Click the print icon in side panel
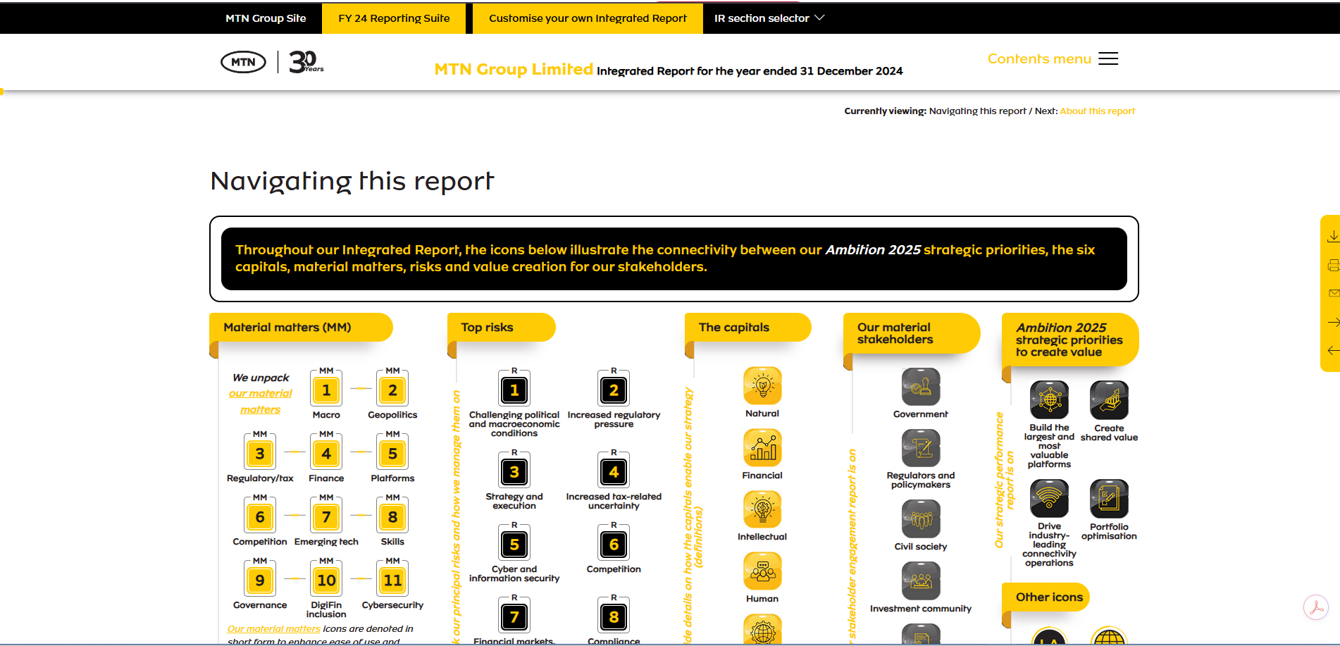Screen dimensions: 1340x646 point(1333,265)
